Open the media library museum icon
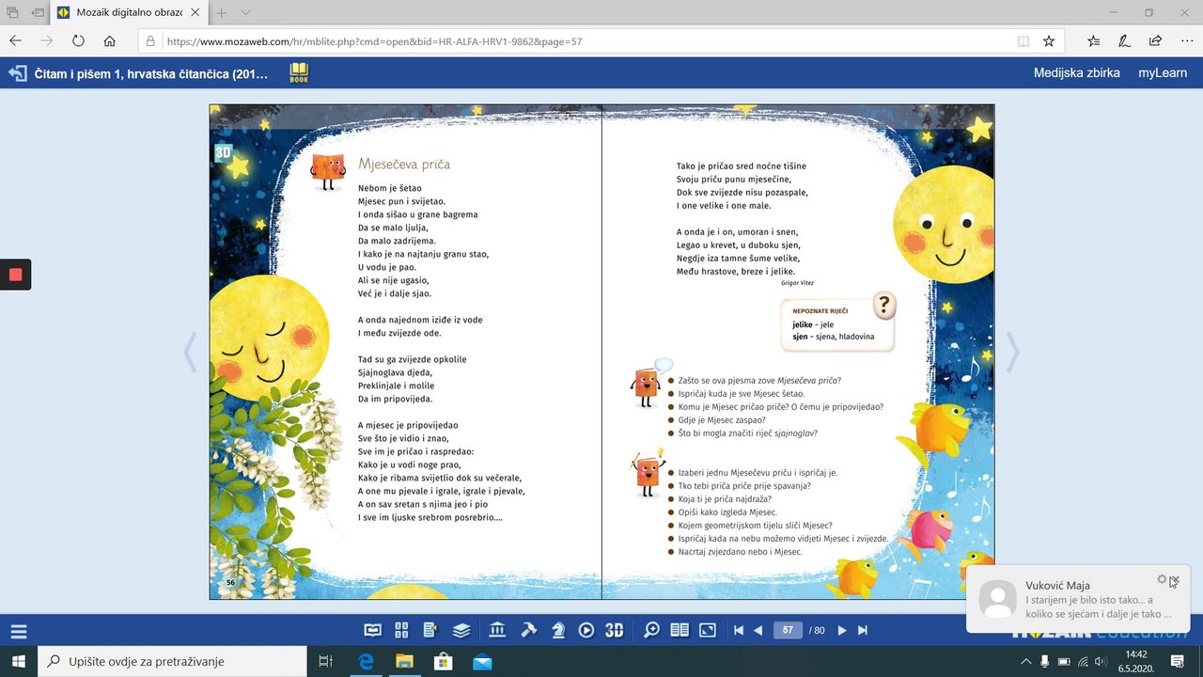 coord(498,630)
